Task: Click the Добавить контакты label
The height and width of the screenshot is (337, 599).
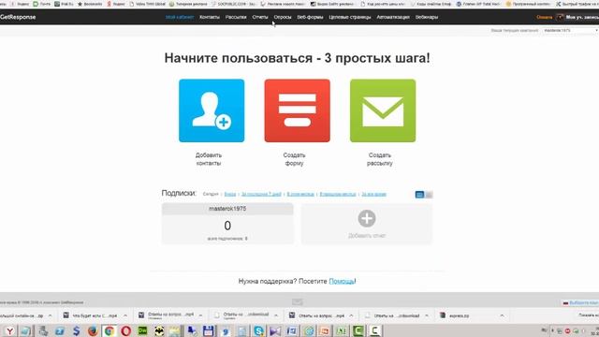Action: pos(209,159)
